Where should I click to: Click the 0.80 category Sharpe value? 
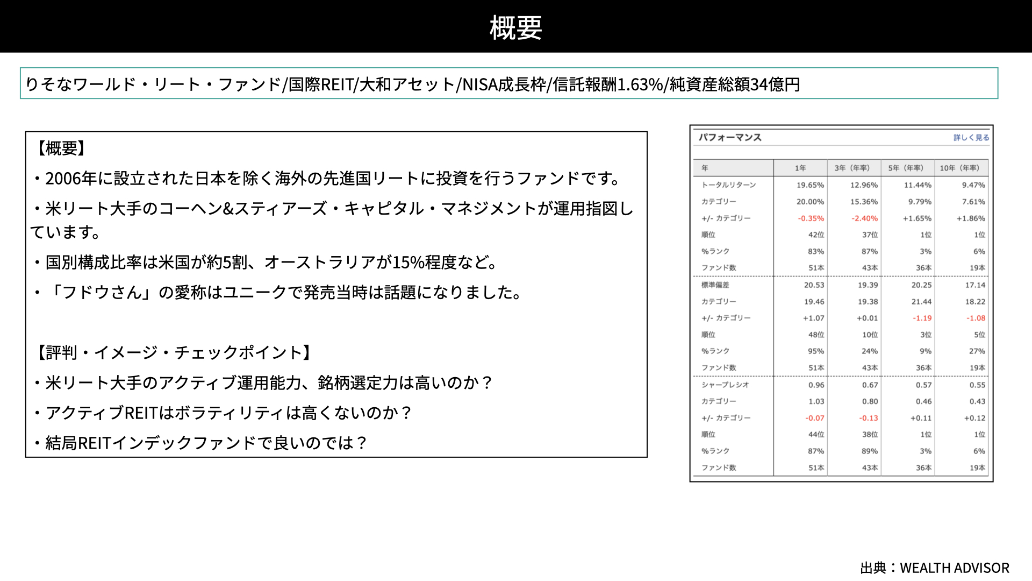[x=870, y=402]
